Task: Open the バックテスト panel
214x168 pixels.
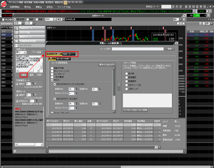Action: point(30,45)
